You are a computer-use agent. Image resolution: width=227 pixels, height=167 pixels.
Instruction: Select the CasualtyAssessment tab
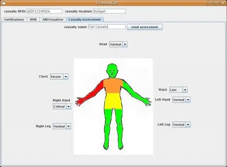(84, 19)
